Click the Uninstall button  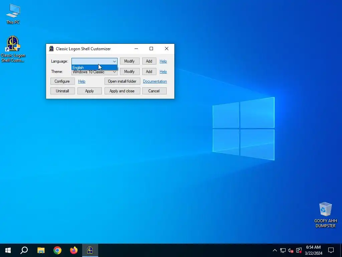[62, 91]
